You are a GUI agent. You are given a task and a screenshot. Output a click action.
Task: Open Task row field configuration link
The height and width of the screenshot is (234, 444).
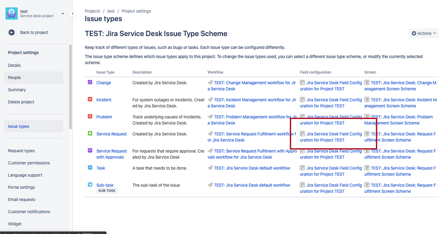tap(331, 171)
